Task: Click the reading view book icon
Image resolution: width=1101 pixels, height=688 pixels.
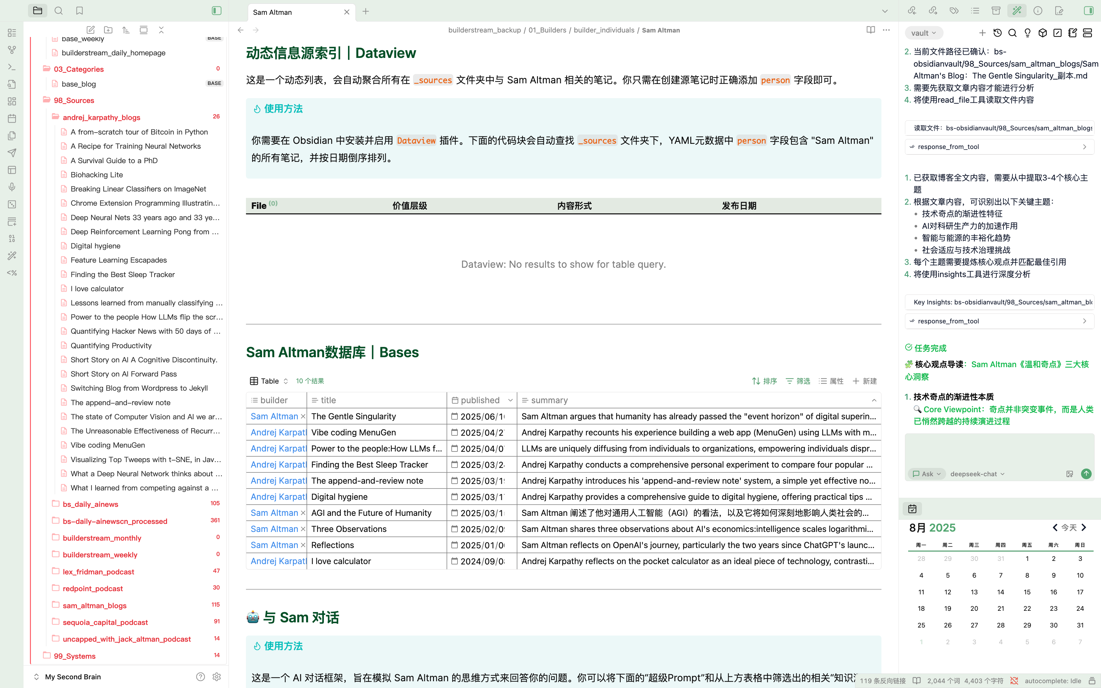Action: pyautogui.click(x=870, y=30)
